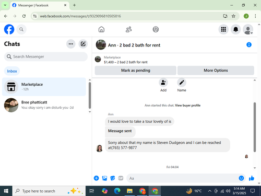The image size is (261, 196).
Task: Edit chat name with the Name pencil icon
Action: [x=182, y=83]
